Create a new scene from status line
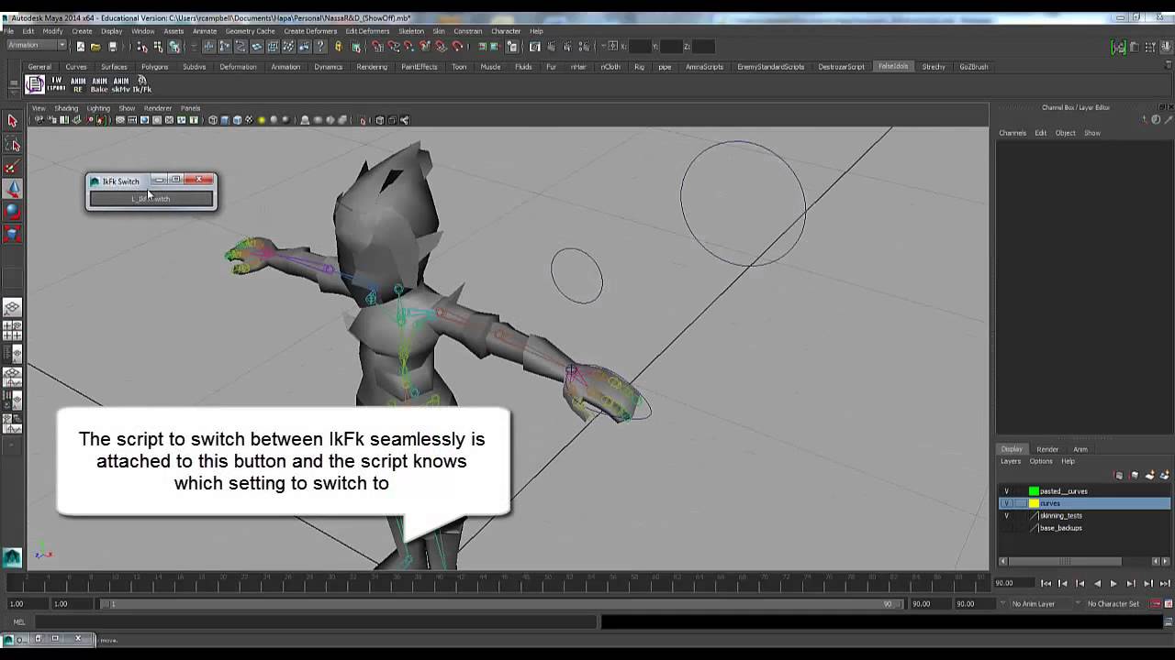The width and height of the screenshot is (1175, 660). coord(81,47)
